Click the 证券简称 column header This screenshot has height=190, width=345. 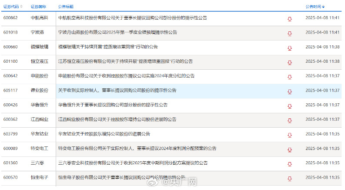38,7
